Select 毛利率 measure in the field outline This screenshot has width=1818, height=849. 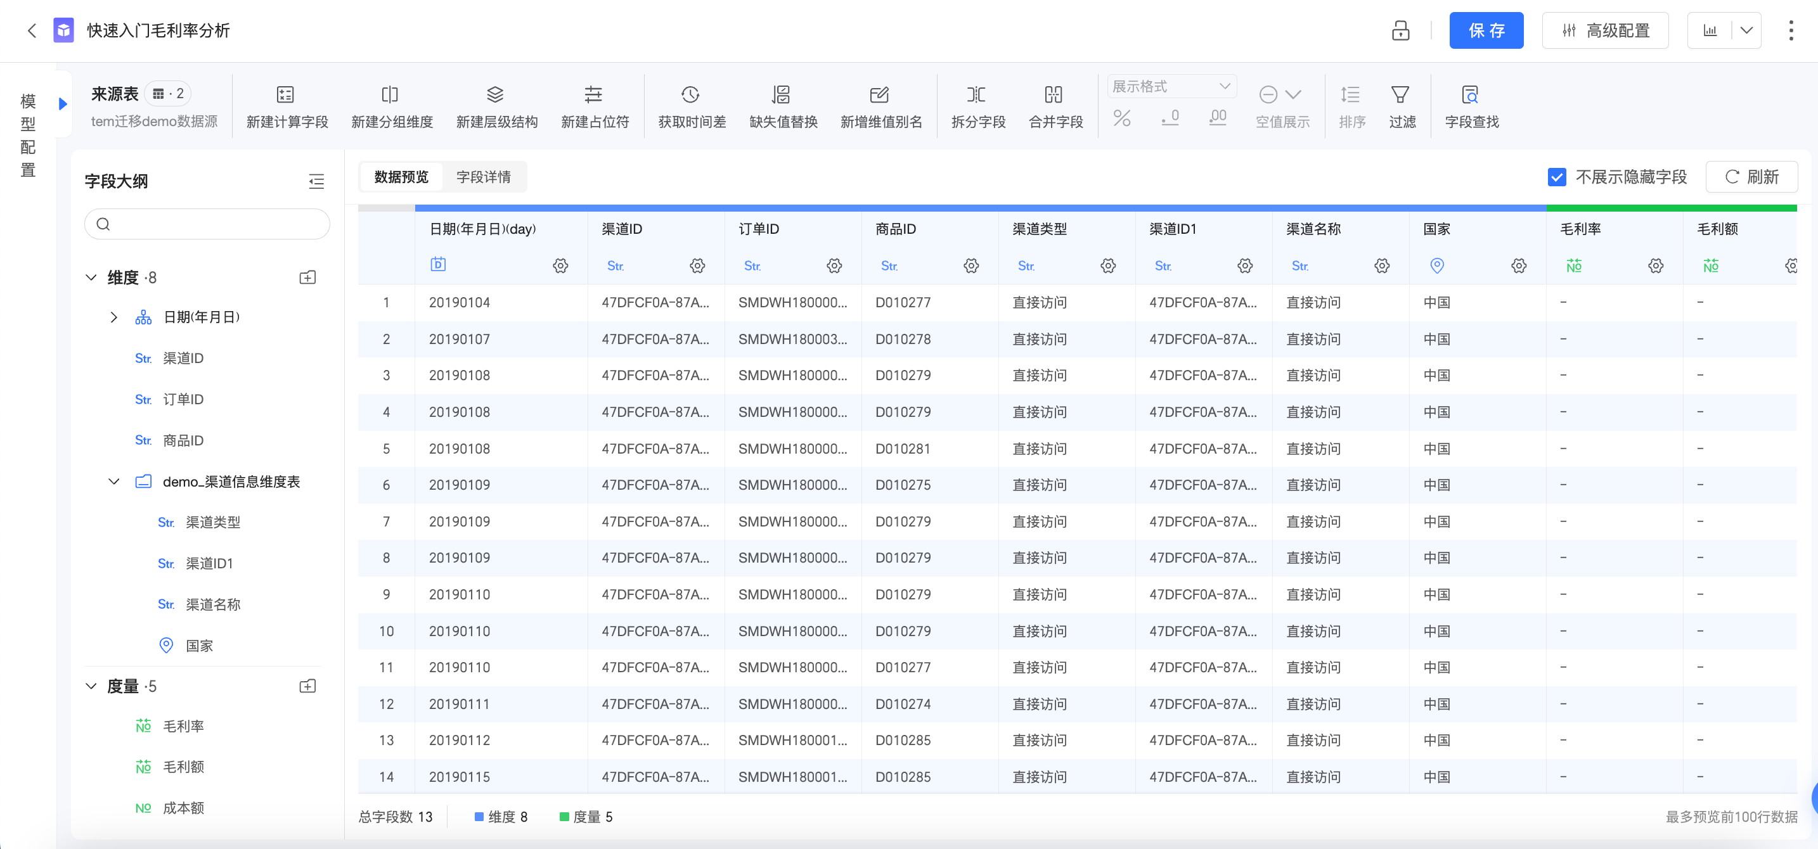coord(183,726)
